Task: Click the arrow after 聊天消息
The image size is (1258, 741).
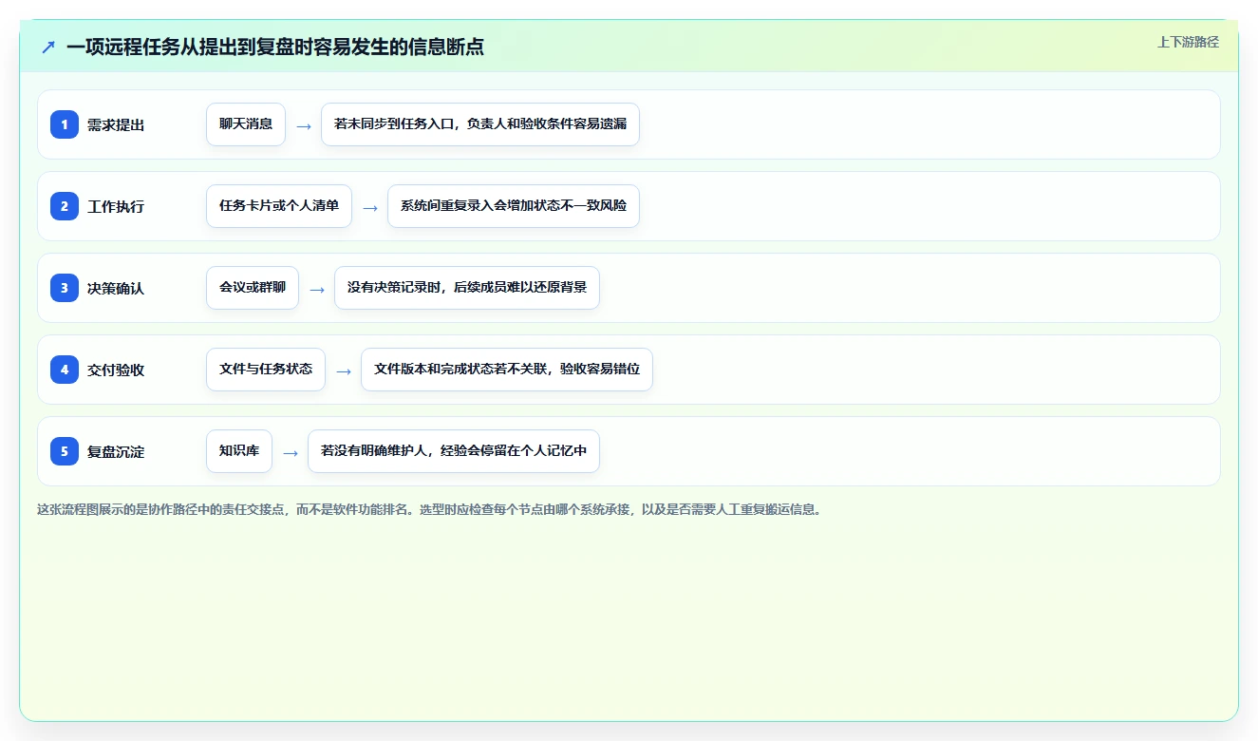Action: point(304,125)
